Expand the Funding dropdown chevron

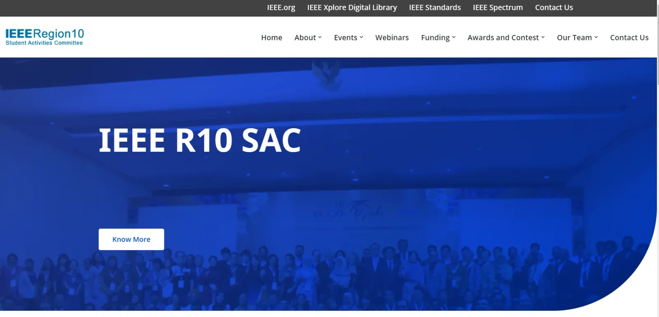coord(454,38)
